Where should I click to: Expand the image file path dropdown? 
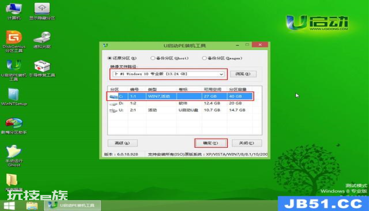[221, 74]
